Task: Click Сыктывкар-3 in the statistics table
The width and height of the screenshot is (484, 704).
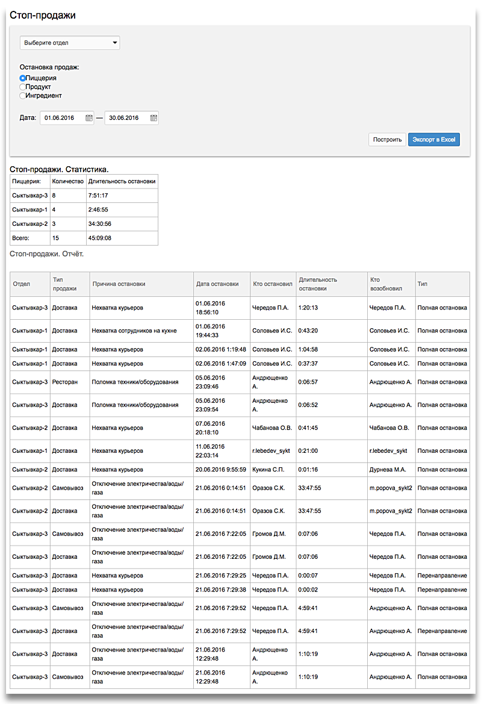Action: pos(29,196)
